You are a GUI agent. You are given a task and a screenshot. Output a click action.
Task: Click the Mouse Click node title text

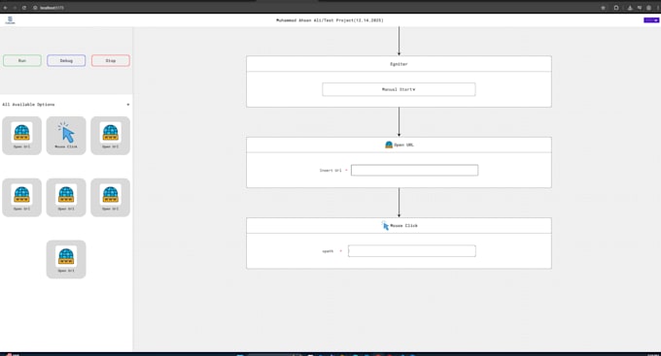403,226
